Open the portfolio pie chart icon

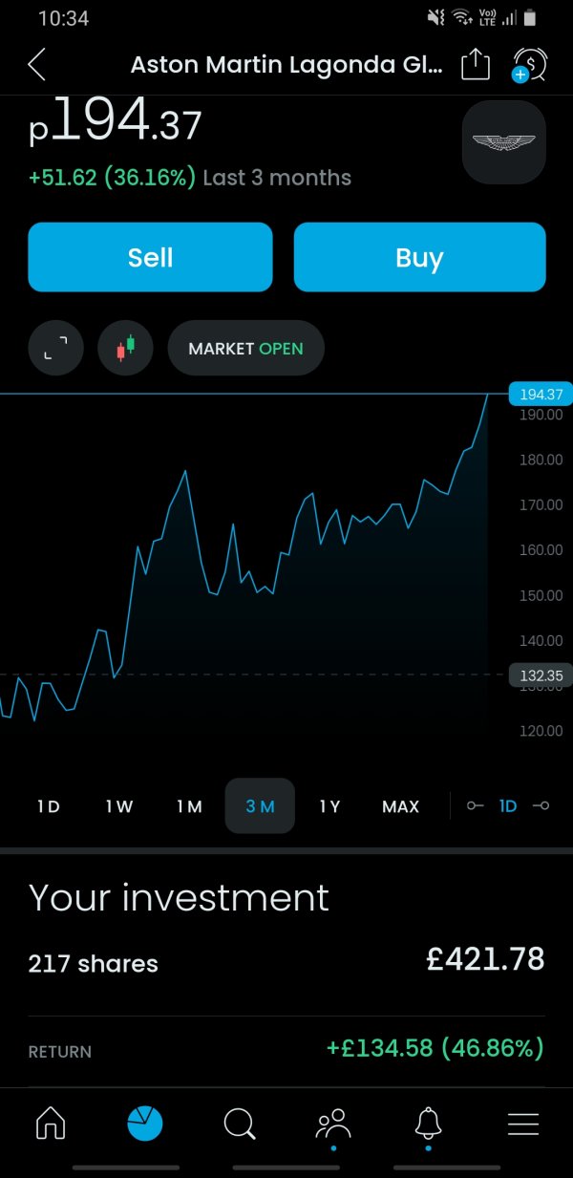145,1124
